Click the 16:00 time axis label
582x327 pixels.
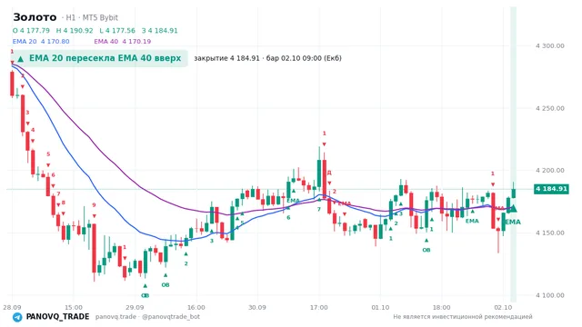click(x=196, y=307)
